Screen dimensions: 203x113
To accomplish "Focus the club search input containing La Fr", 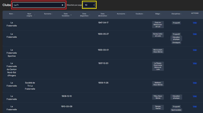I will [x=37, y=5].
